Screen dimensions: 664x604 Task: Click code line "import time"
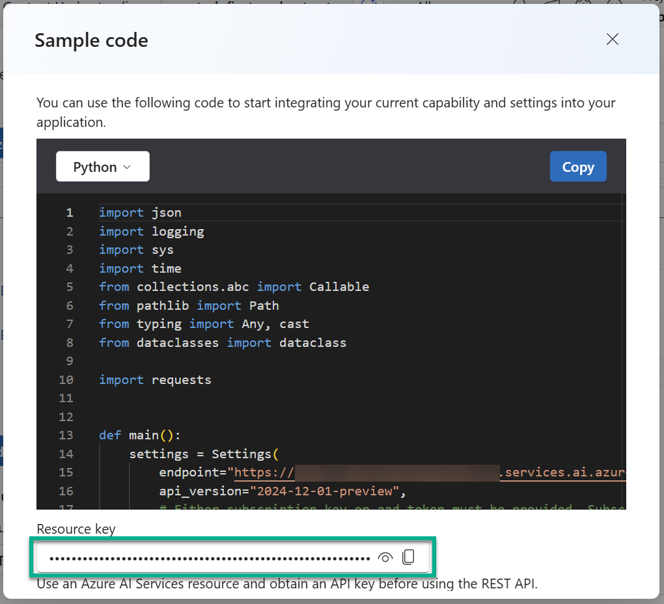140,268
